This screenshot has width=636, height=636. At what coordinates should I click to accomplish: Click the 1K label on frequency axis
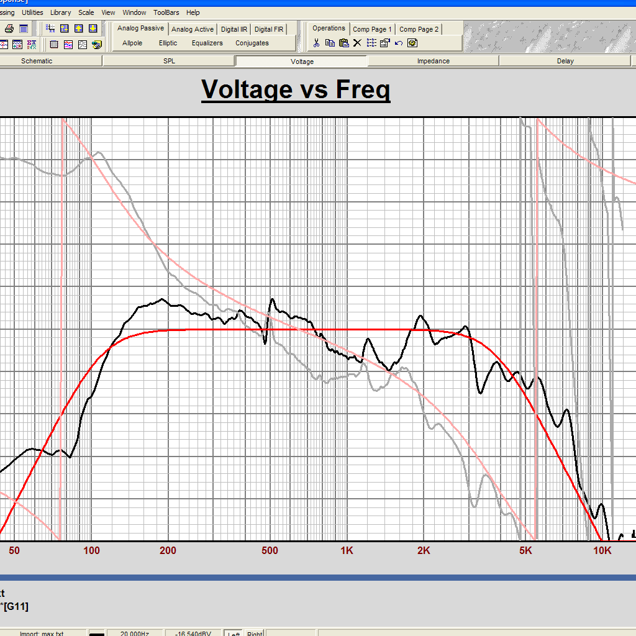[347, 550]
